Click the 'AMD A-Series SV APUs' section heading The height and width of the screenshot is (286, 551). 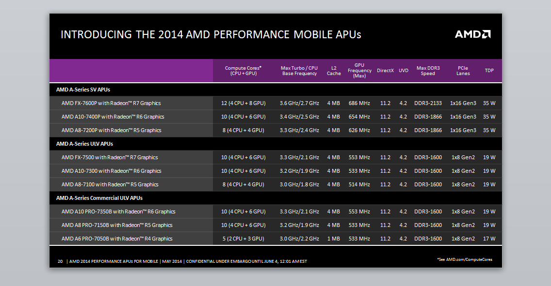83,90
